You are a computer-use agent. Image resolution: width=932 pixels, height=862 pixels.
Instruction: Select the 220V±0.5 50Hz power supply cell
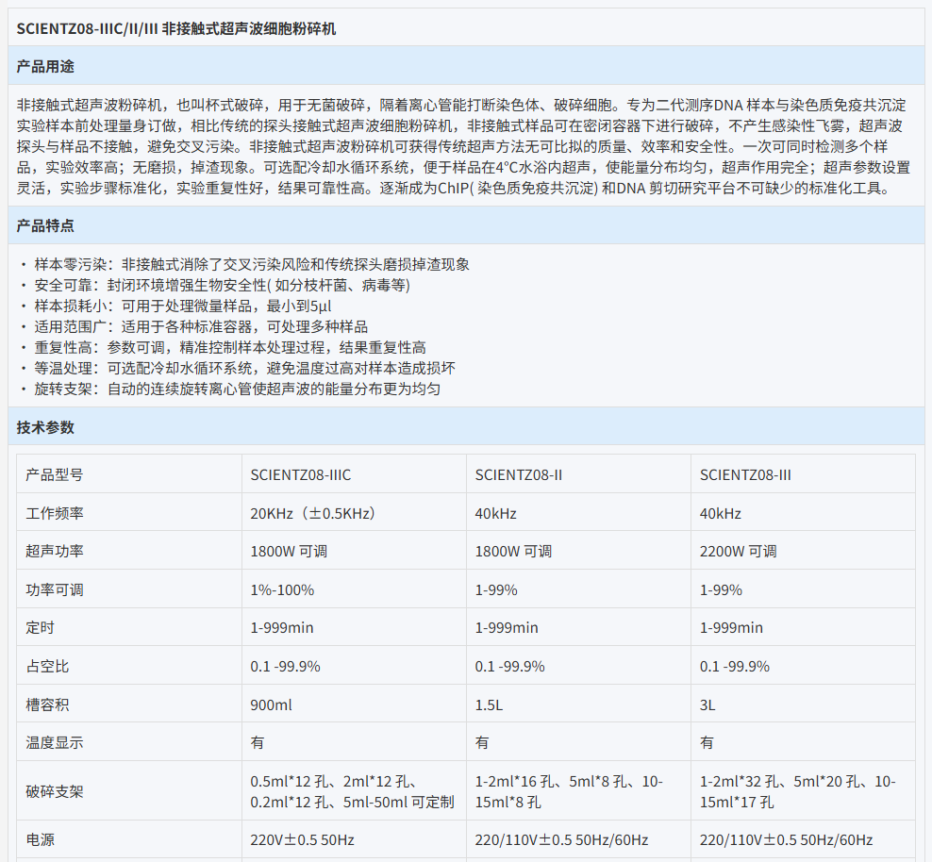pyautogui.click(x=302, y=839)
